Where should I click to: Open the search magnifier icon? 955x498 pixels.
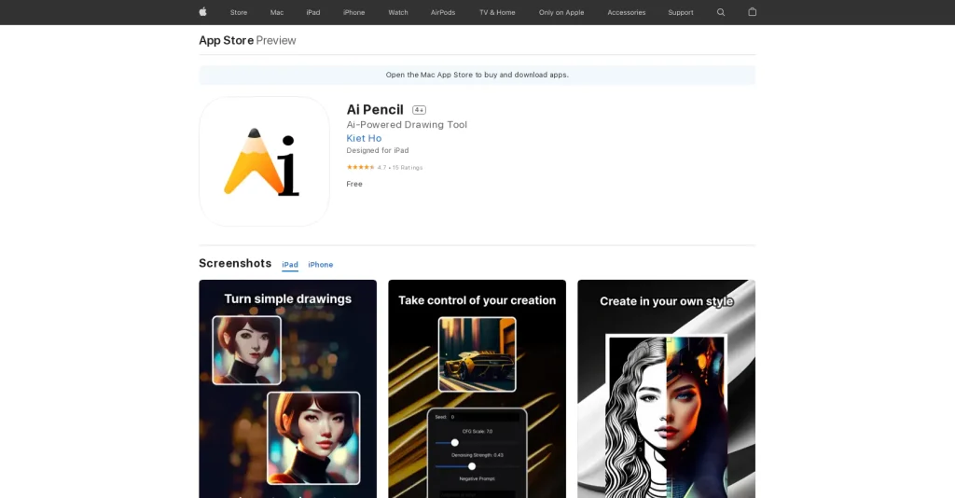coord(721,12)
